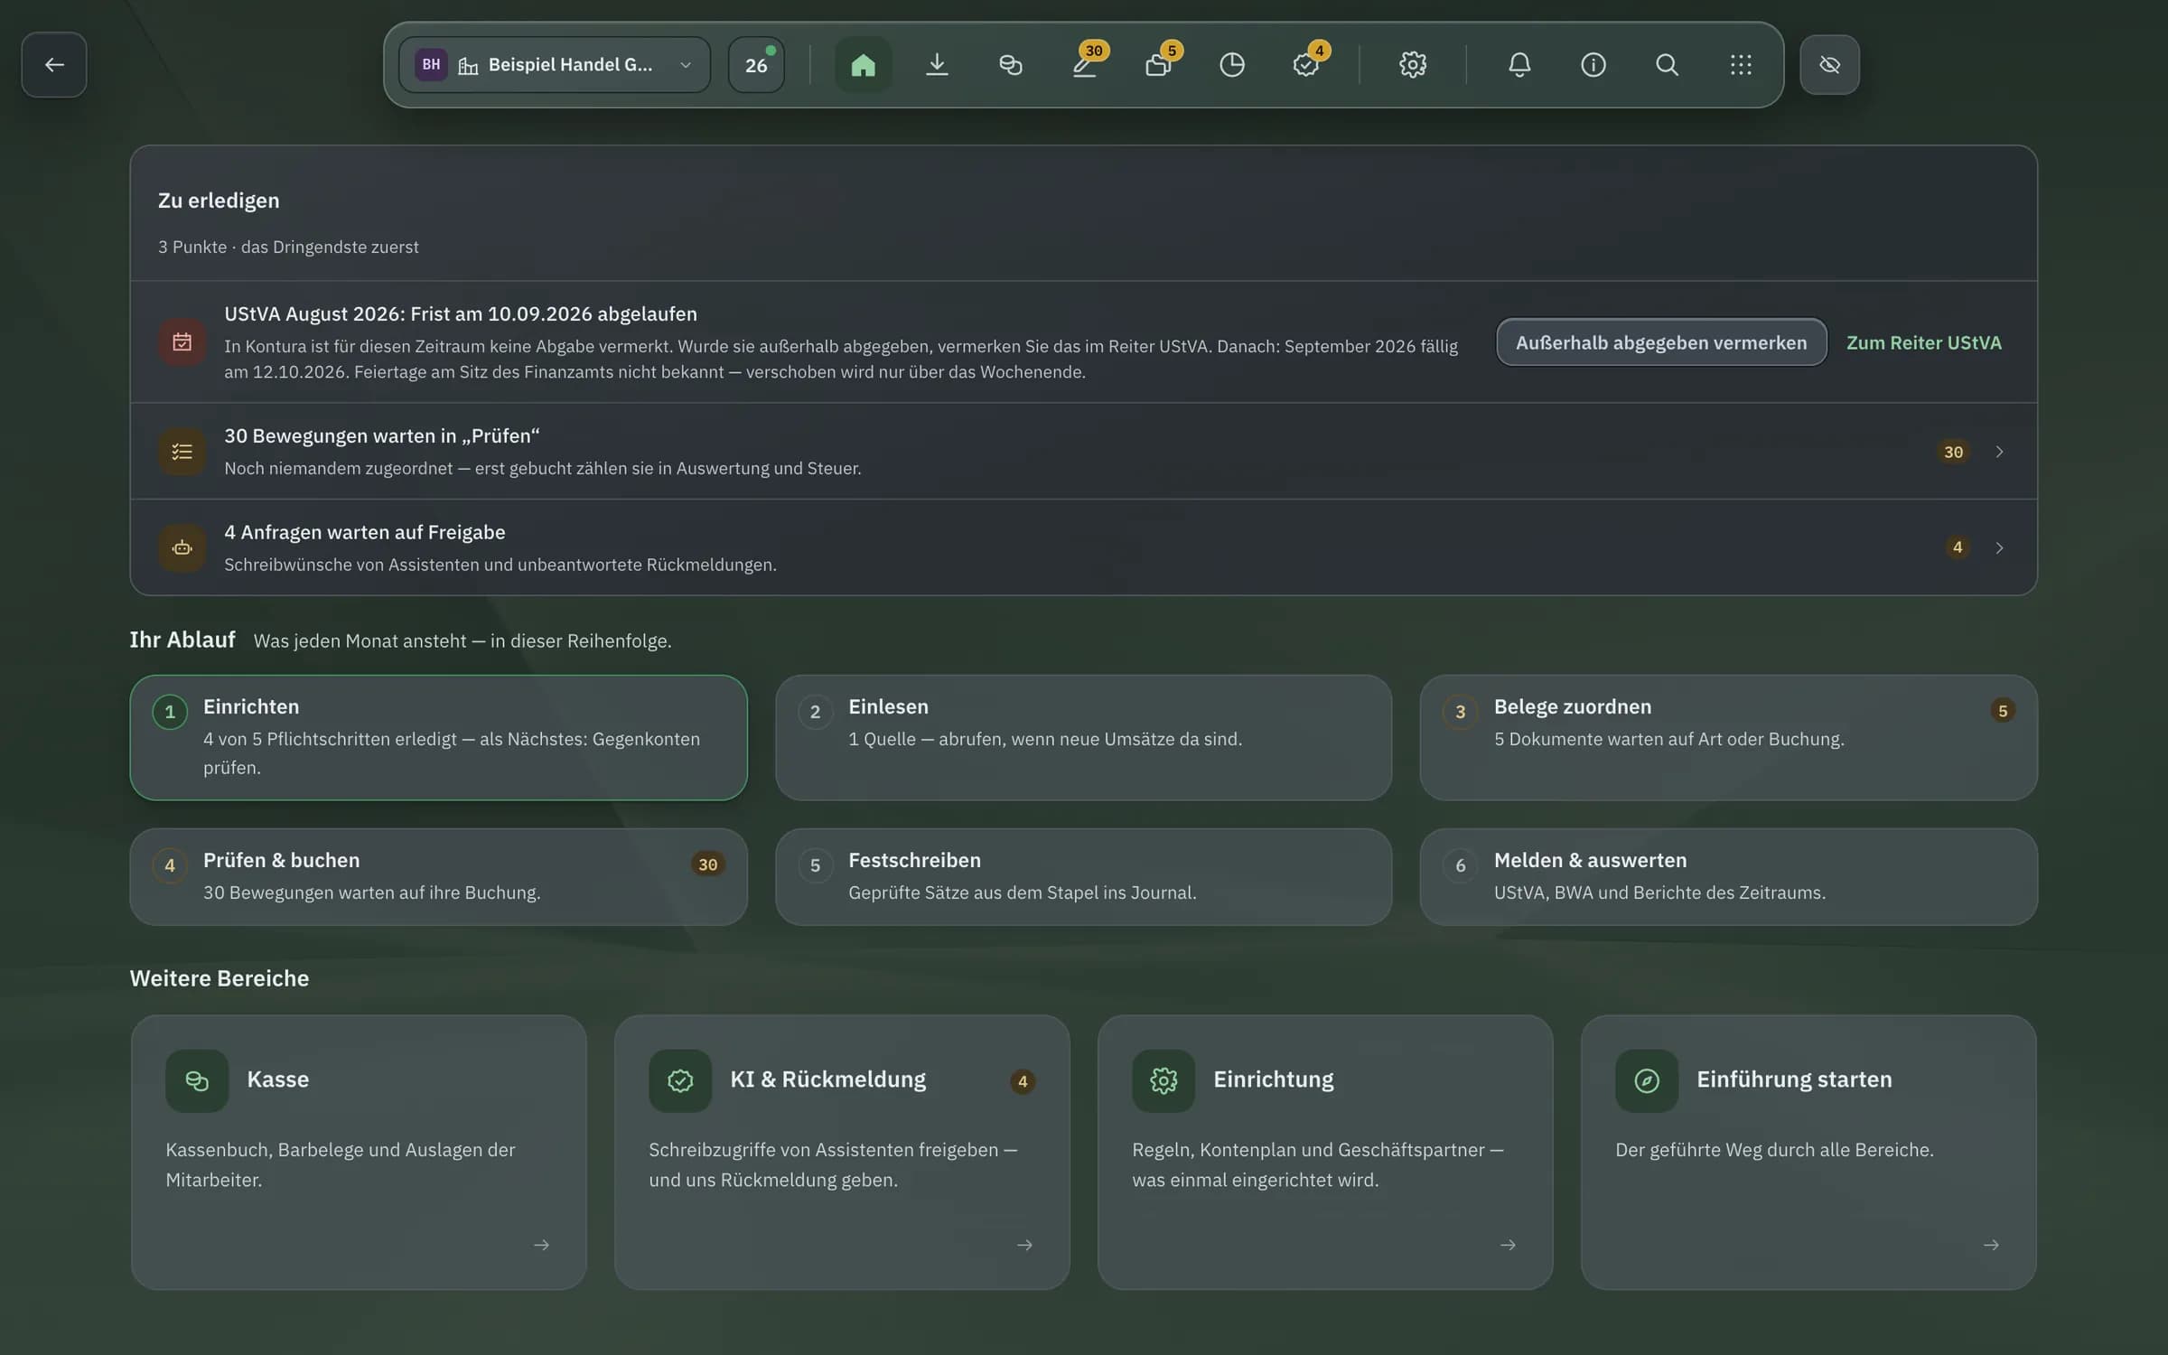Open the KI & Rückmeldung card arrow
The image size is (2168, 1355).
coord(1024,1245)
